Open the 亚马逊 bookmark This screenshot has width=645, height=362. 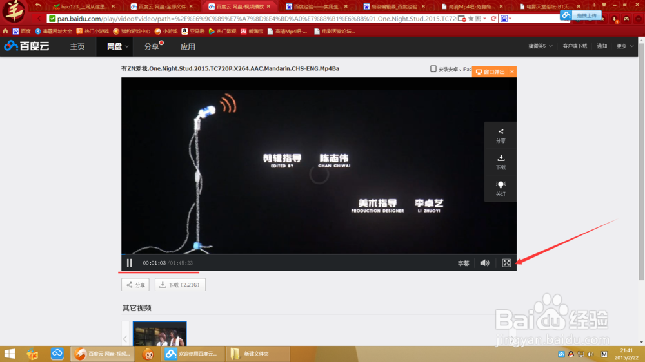pyautogui.click(x=193, y=31)
